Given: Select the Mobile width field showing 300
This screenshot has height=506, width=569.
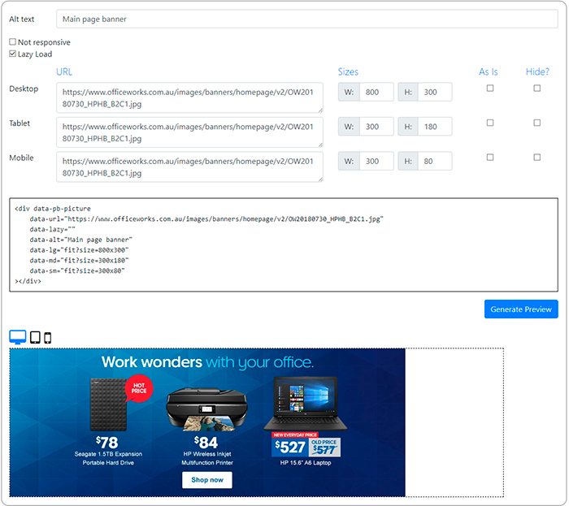Looking at the screenshot, I should point(376,161).
